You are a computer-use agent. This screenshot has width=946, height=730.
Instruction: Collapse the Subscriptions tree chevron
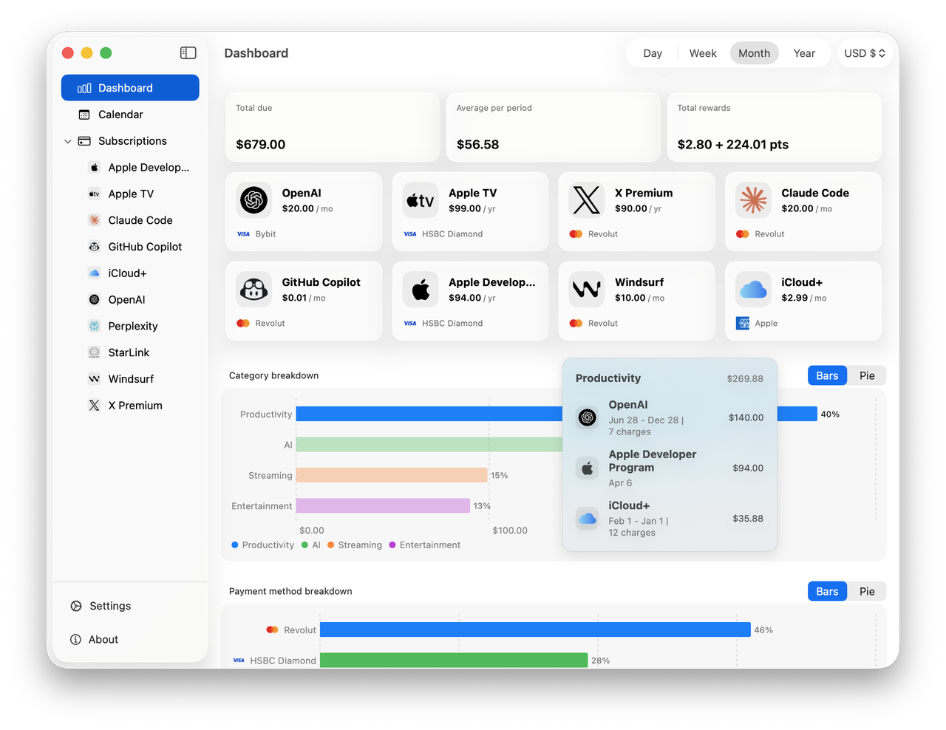pos(68,141)
